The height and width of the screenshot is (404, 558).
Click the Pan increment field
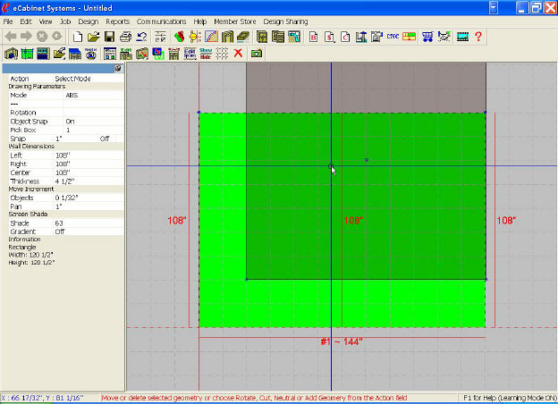[x=89, y=206]
